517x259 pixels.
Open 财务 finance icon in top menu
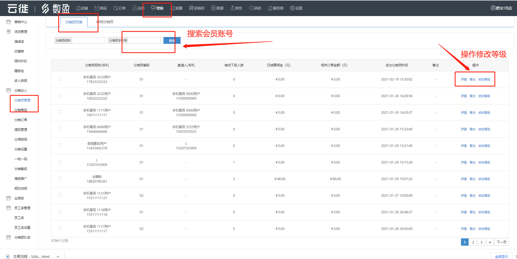233,8
